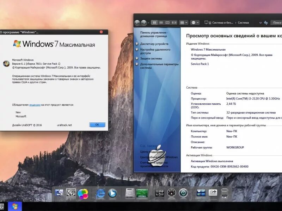Open "Центр обновления Windows" link
The width and height of the screenshot is (282, 211).
[x=159, y=157]
